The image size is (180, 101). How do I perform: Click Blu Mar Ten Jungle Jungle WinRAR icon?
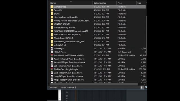[x=52, y=69]
